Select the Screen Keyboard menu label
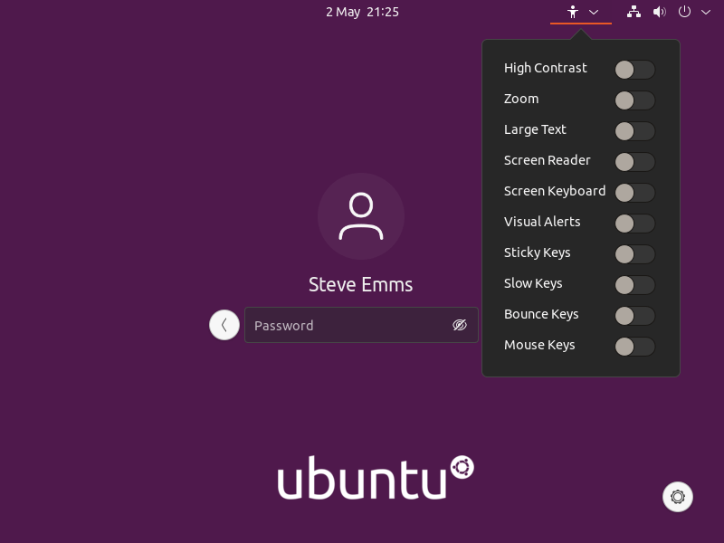 (555, 191)
